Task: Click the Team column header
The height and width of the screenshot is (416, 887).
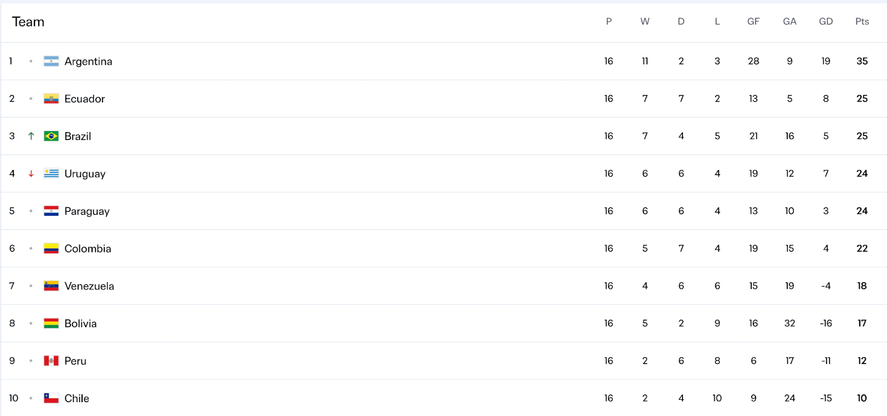Action: pyautogui.click(x=28, y=22)
